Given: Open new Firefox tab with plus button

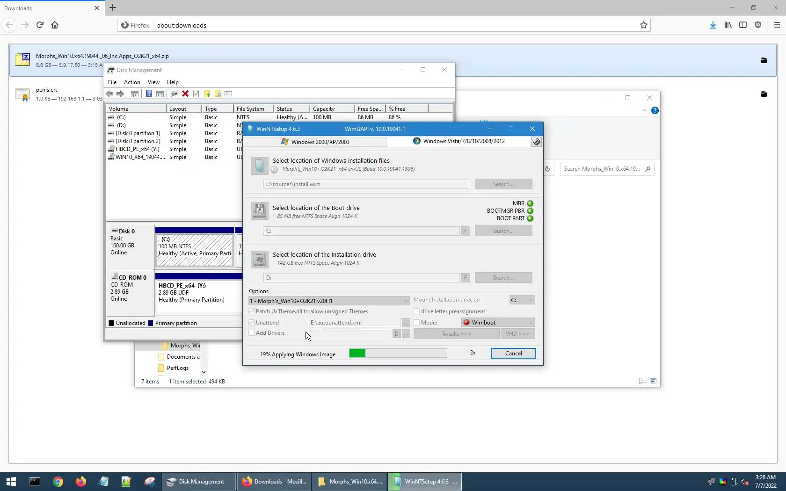Looking at the screenshot, I should click(x=113, y=8).
